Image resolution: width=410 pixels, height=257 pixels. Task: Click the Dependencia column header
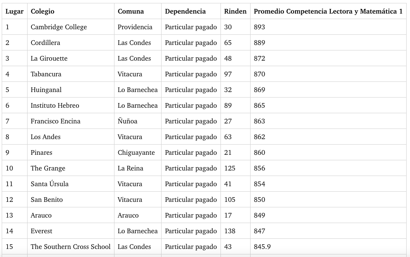pos(185,11)
